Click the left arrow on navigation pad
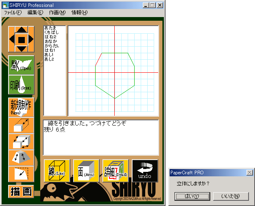This screenshot has width=255, height=206. click(x=12, y=39)
